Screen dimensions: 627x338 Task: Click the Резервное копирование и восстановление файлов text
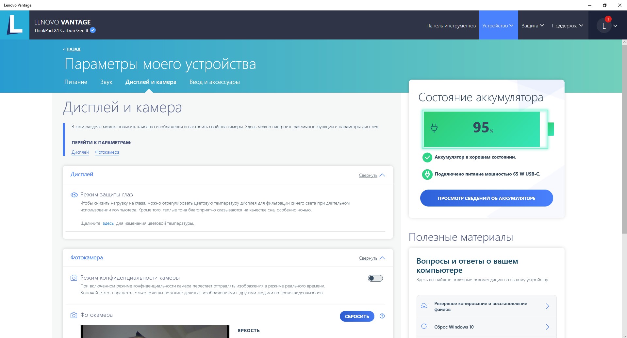point(481,306)
